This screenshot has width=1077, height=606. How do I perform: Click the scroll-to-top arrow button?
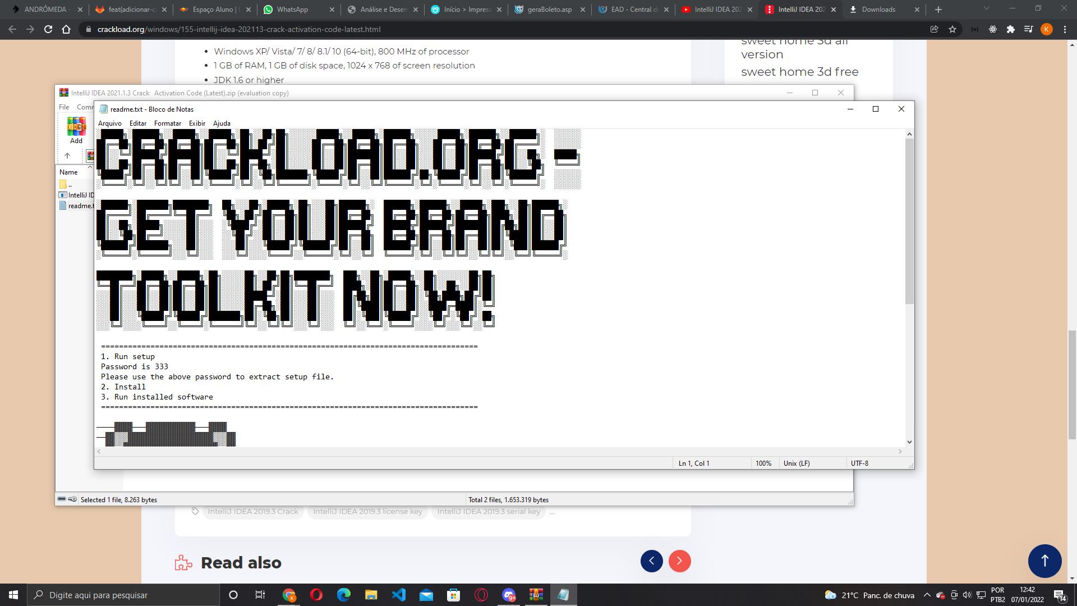1044,561
